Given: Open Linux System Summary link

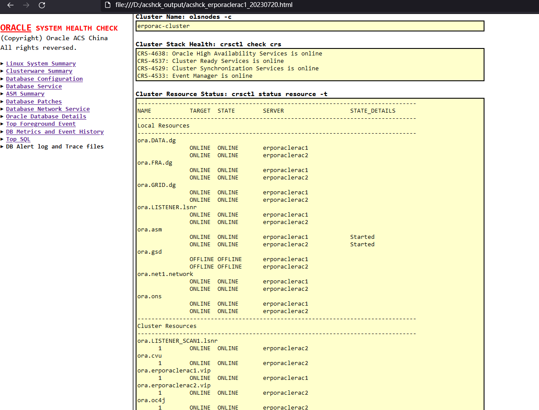Looking at the screenshot, I should coord(41,64).
